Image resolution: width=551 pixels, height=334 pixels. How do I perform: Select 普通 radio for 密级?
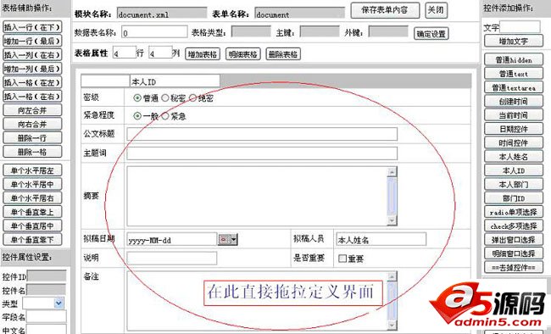137,98
